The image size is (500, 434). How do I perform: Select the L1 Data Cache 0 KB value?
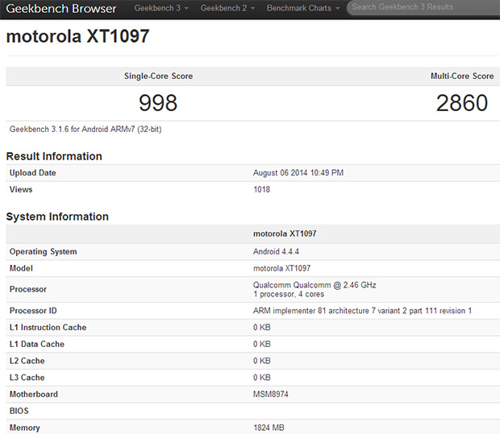pos(262,344)
